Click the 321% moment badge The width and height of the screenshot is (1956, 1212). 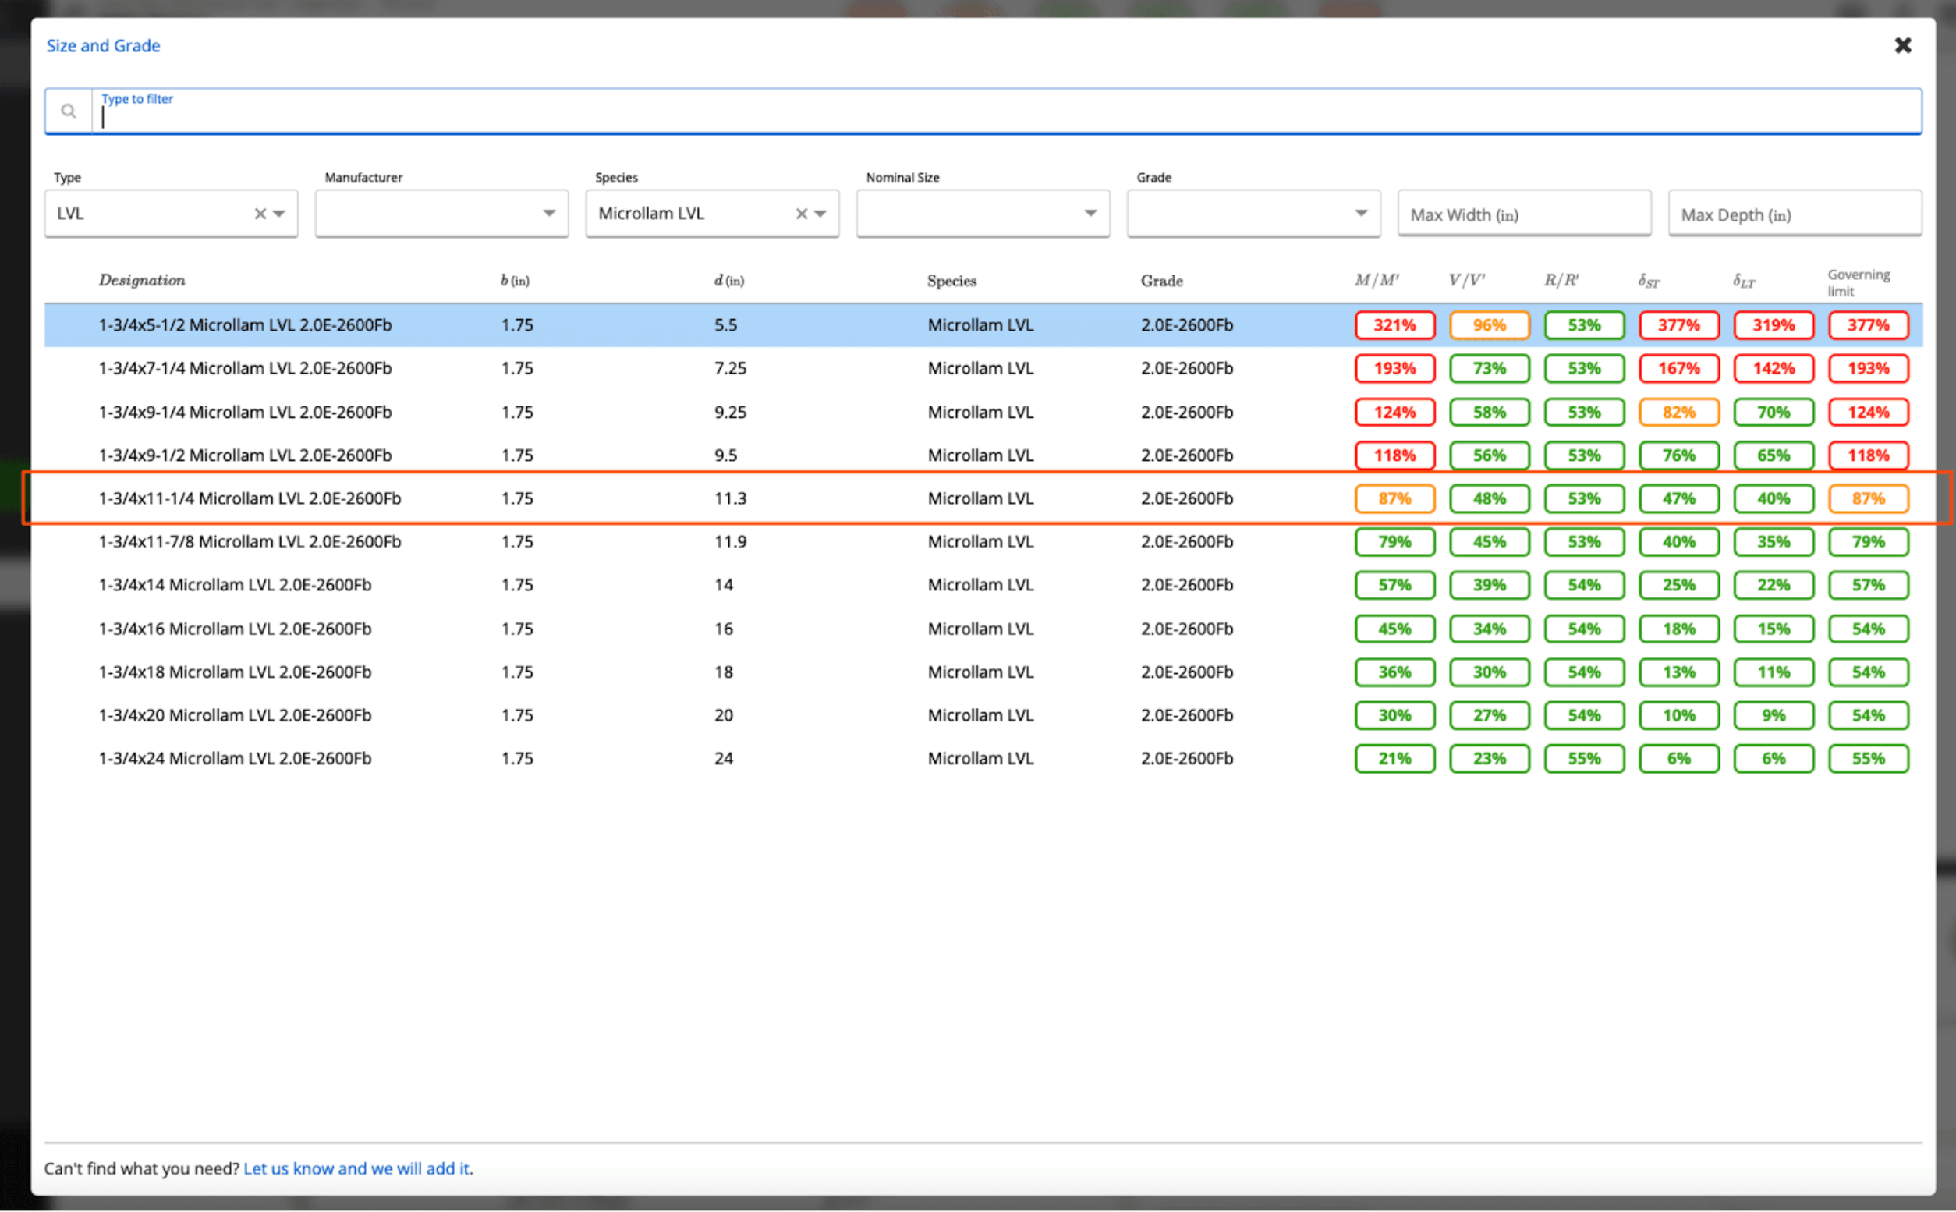(x=1394, y=325)
